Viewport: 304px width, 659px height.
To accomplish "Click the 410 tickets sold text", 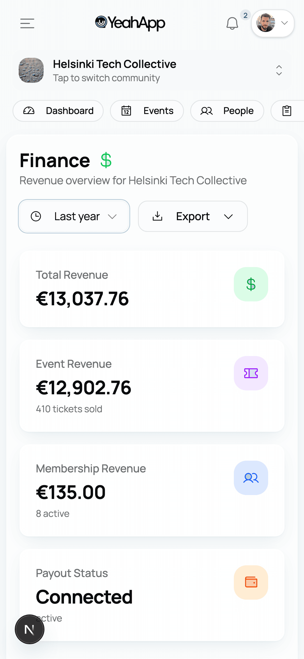I will (69, 409).
